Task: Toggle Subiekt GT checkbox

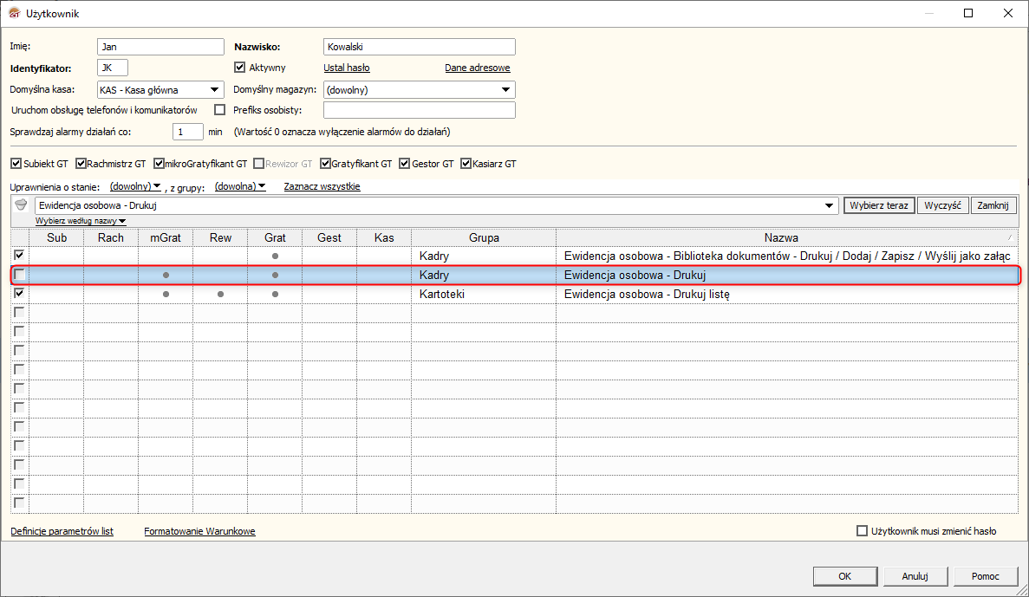Action: (x=16, y=164)
